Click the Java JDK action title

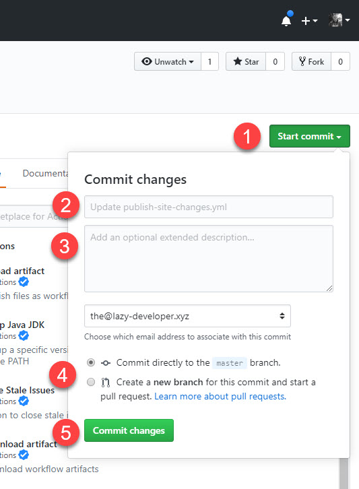(x=22, y=325)
